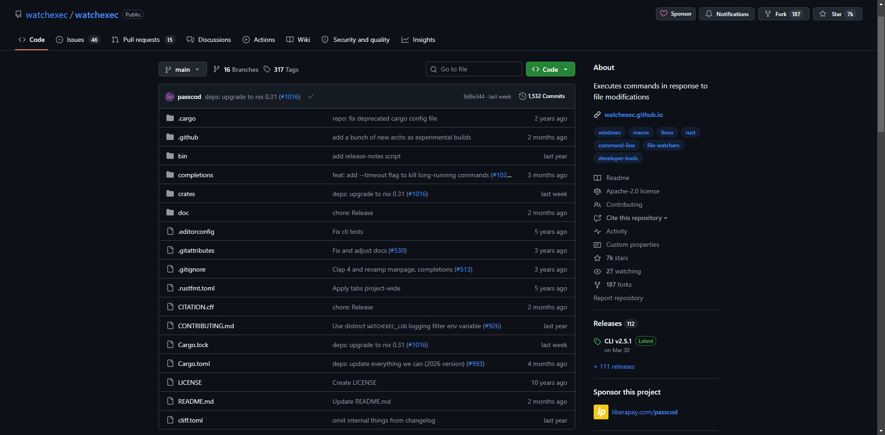View the 317 Tags link
This screenshot has height=435, width=885.
pos(281,70)
